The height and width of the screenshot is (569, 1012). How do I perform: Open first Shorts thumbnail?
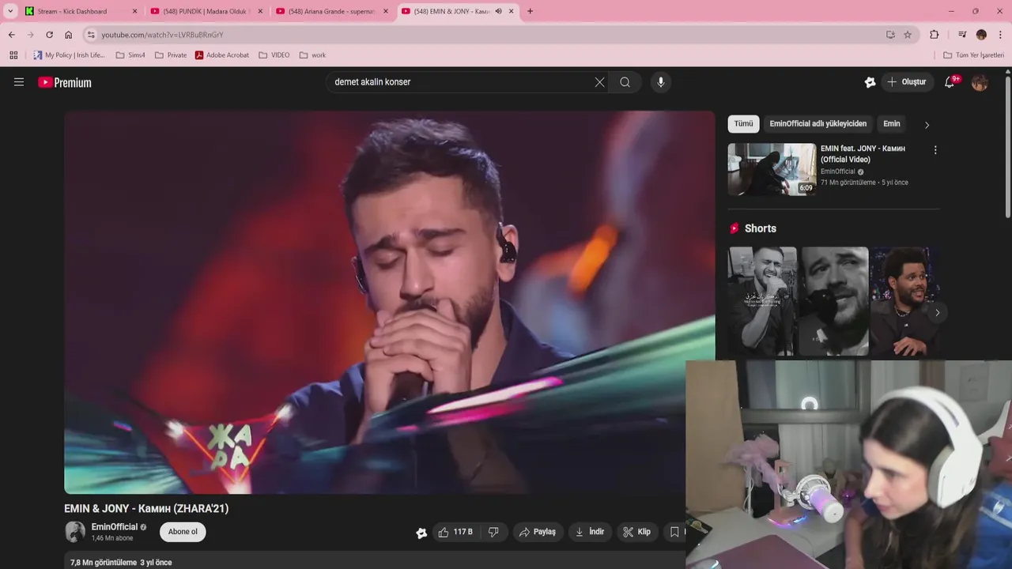(762, 301)
